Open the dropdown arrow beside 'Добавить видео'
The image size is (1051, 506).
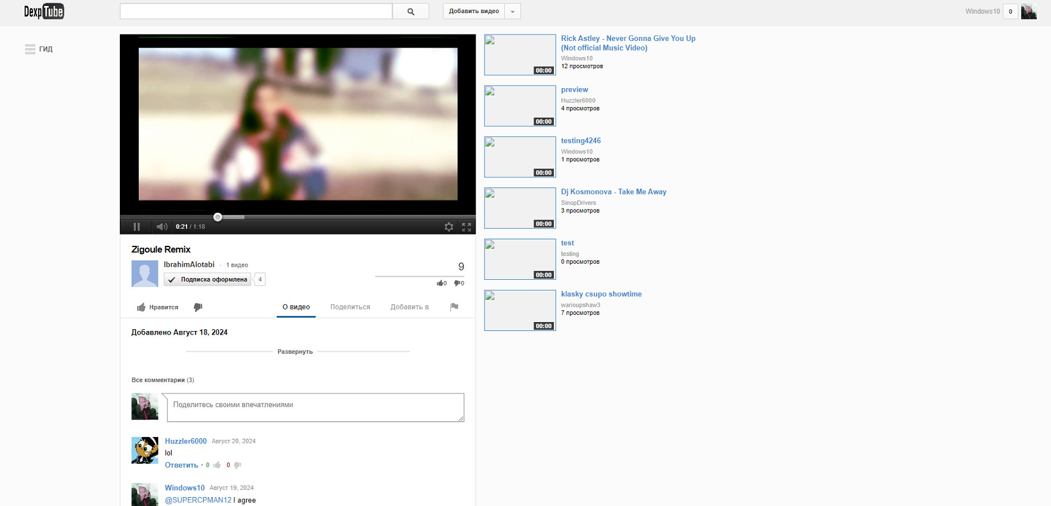click(x=513, y=11)
